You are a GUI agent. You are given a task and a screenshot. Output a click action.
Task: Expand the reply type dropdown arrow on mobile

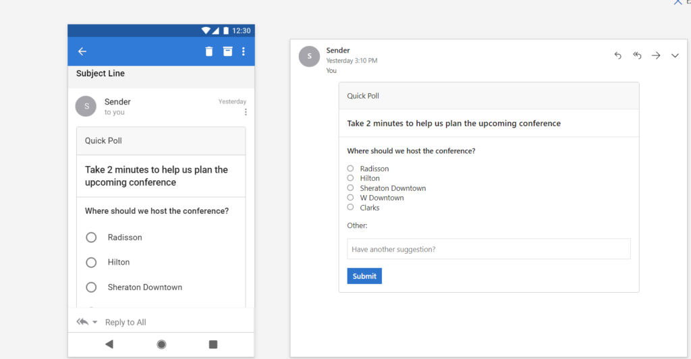point(94,322)
